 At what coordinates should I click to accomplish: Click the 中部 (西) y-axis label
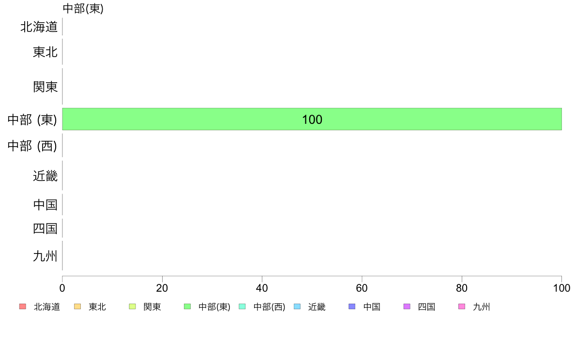[x=32, y=146]
